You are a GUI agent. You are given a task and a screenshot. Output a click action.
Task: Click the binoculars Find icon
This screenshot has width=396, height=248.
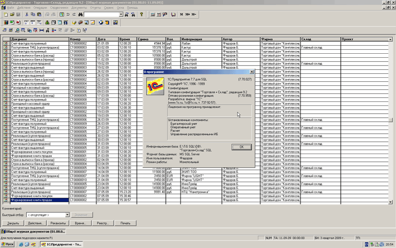tap(80, 15)
